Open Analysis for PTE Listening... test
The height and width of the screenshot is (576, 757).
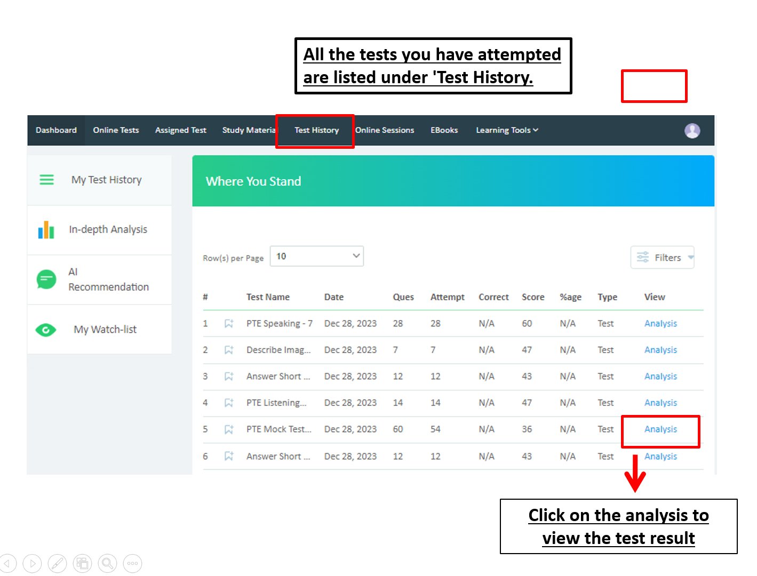pos(660,403)
